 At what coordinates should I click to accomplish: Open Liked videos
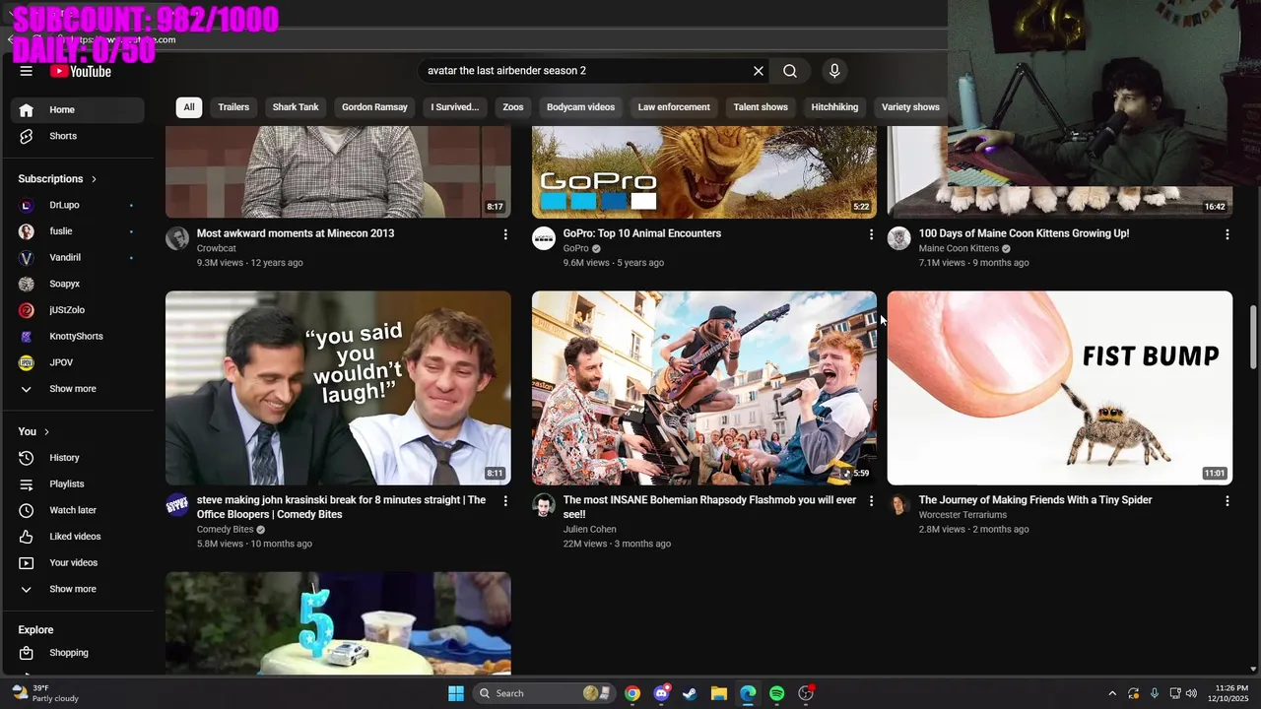(79, 537)
